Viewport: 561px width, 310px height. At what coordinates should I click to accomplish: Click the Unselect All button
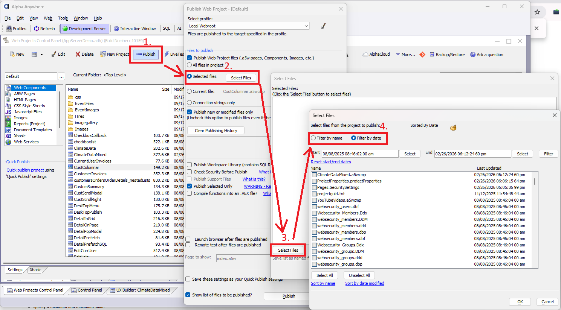(x=359, y=275)
